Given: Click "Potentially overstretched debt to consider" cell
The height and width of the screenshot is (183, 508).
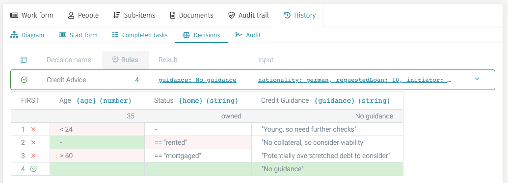Looking at the screenshot, I should click(x=327, y=156).
